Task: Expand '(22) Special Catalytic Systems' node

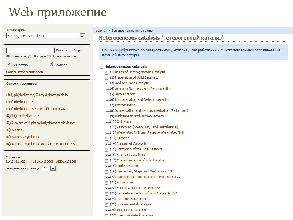Action: tap(107, 188)
